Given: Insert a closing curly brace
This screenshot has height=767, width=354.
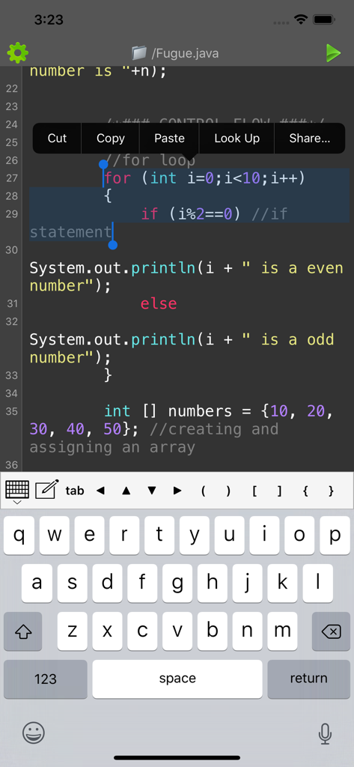Looking at the screenshot, I should click(x=331, y=491).
